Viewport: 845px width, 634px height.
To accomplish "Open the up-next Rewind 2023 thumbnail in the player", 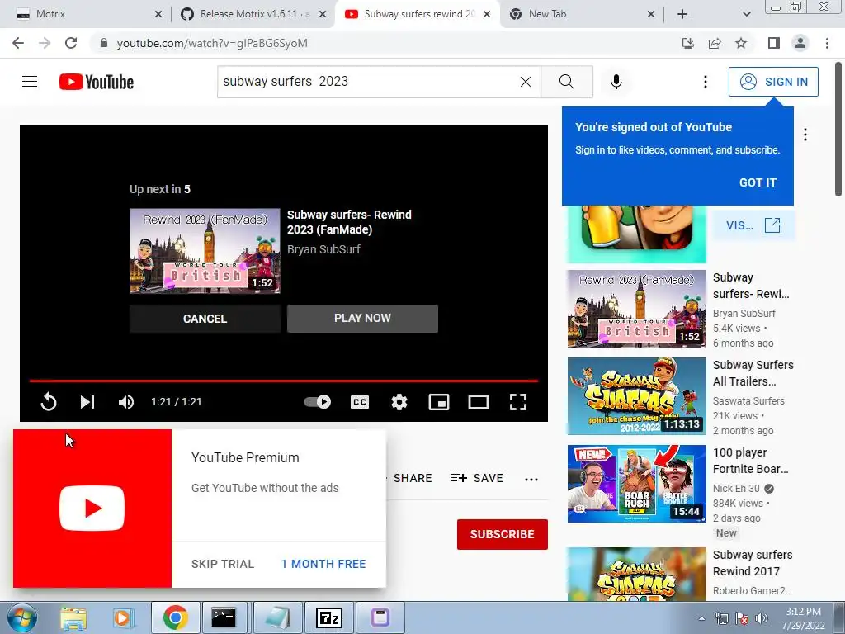I will pos(205,251).
